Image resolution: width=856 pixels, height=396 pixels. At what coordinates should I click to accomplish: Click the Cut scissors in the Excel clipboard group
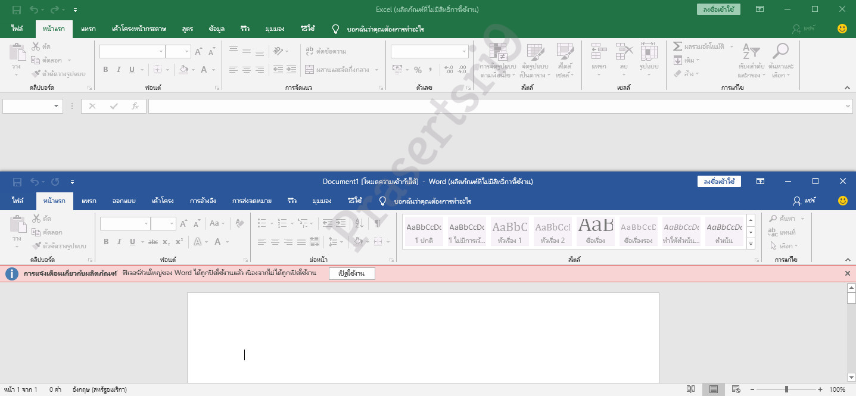click(x=36, y=46)
